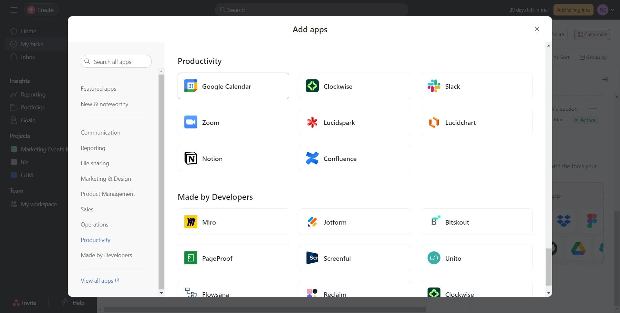This screenshot has height=313, width=620.
Task: Select the Unito integration
Action: pos(476,258)
